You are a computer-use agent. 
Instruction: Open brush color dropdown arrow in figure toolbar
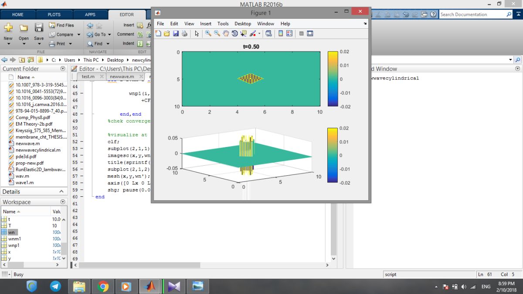[x=259, y=34]
